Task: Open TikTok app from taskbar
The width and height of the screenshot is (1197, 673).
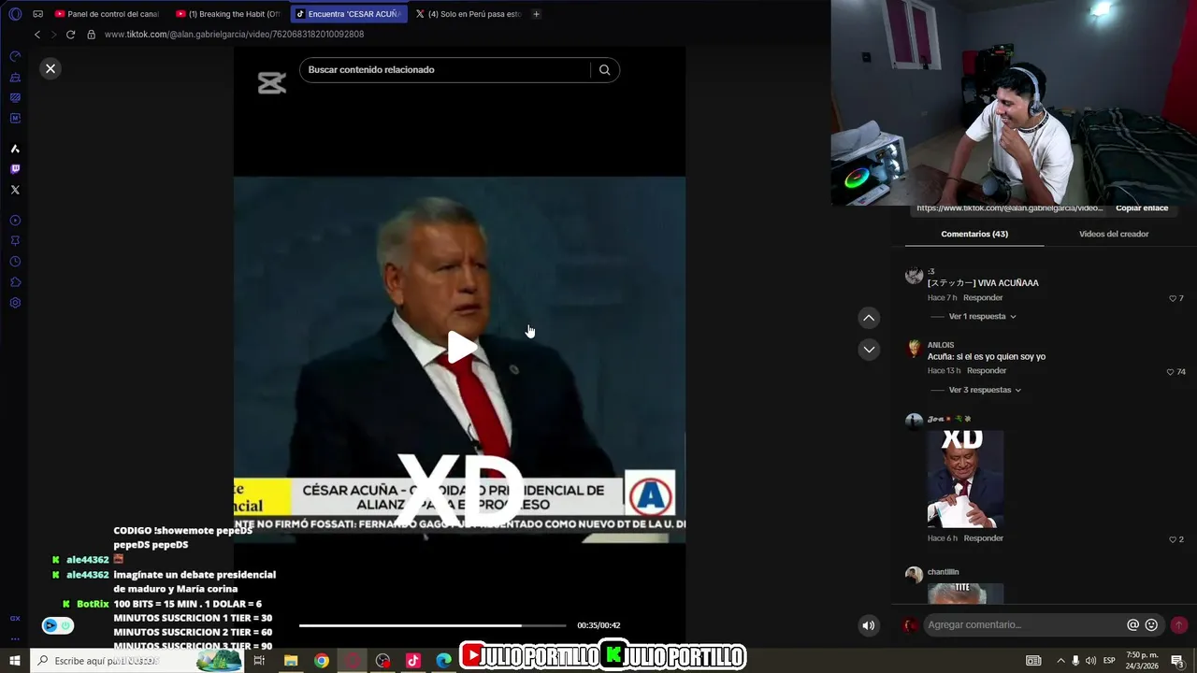Action: (x=413, y=661)
